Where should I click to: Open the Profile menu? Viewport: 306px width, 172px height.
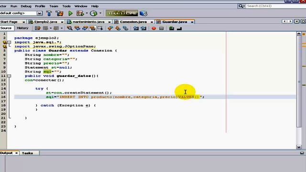40,6
